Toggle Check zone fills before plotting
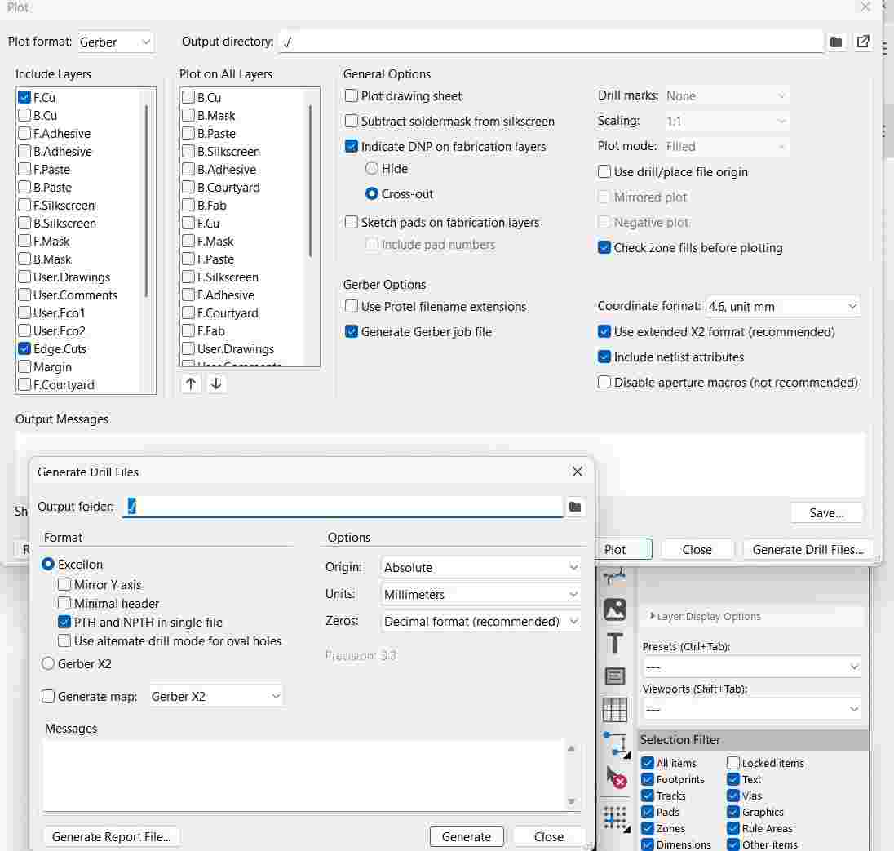 [x=604, y=247]
